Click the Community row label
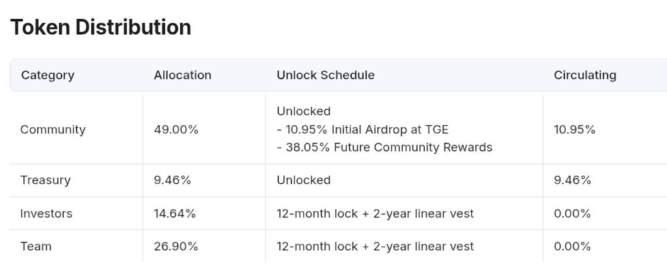The image size is (667, 270). coord(53,129)
